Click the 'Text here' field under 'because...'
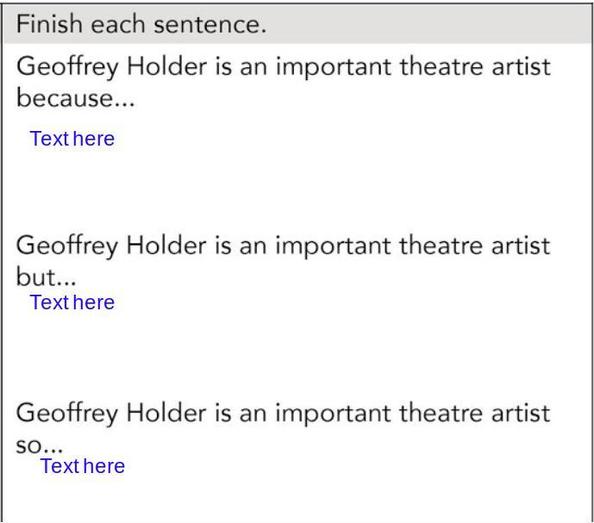The width and height of the screenshot is (594, 523). tap(72, 139)
